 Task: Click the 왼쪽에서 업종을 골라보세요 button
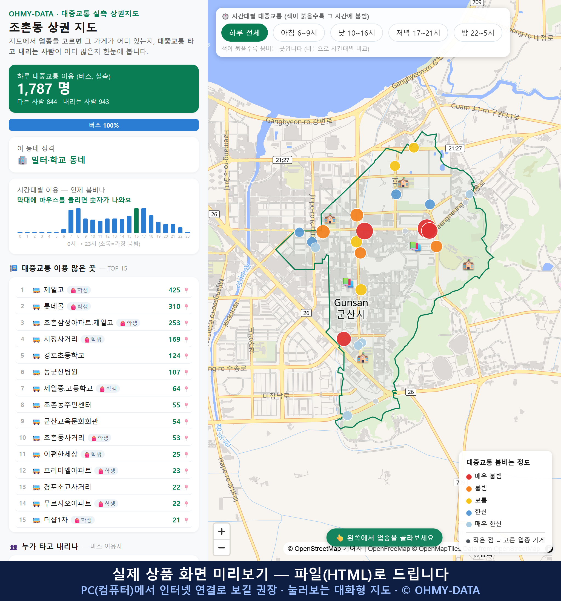(x=384, y=537)
